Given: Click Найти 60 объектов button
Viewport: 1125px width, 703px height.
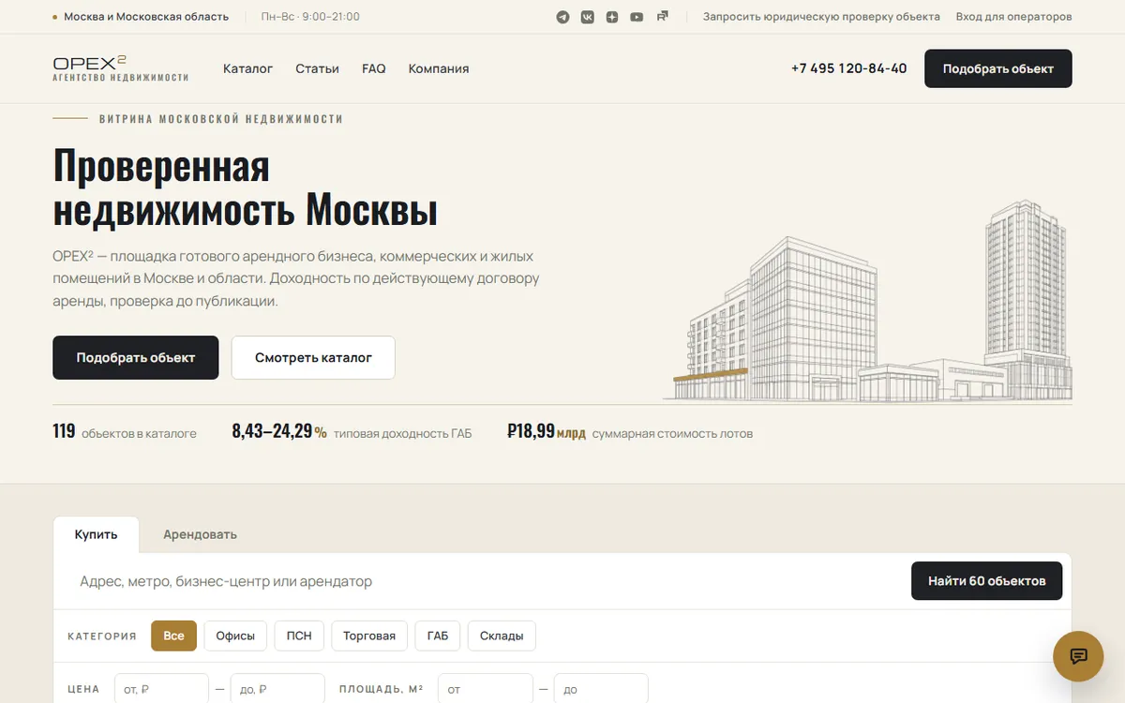Looking at the screenshot, I should pyautogui.click(x=986, y=581).
